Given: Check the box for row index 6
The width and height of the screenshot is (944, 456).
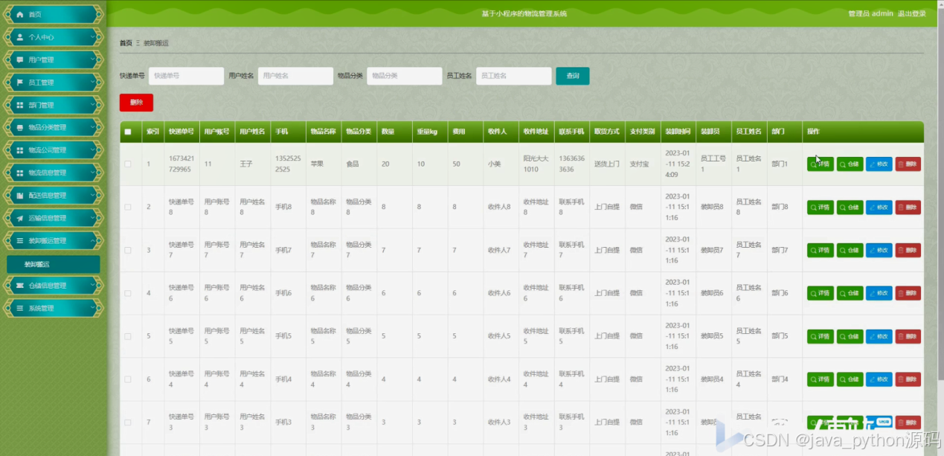Looking at the screenshot, I should (128, 379).
